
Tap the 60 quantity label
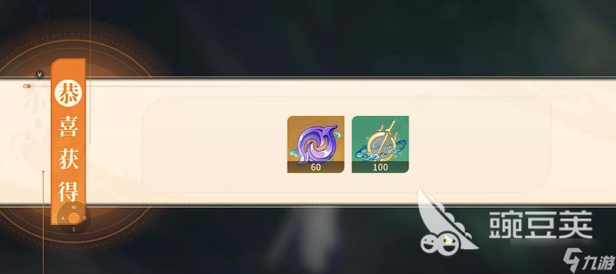pyautogui.click(x=316, y=167)
